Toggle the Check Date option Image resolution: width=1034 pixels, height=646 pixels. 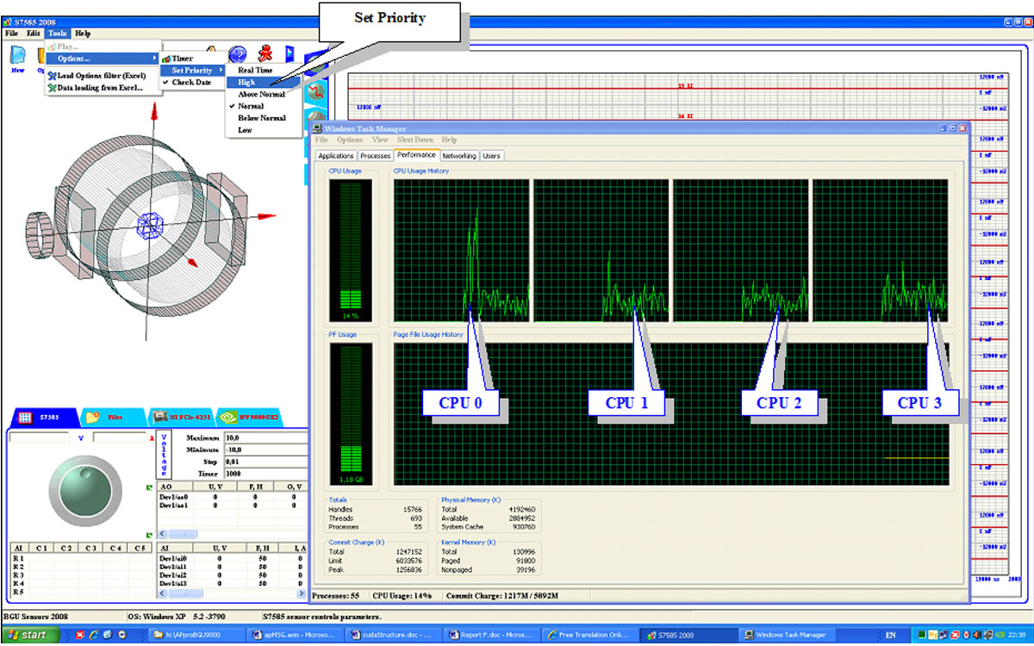coord(190,82)
